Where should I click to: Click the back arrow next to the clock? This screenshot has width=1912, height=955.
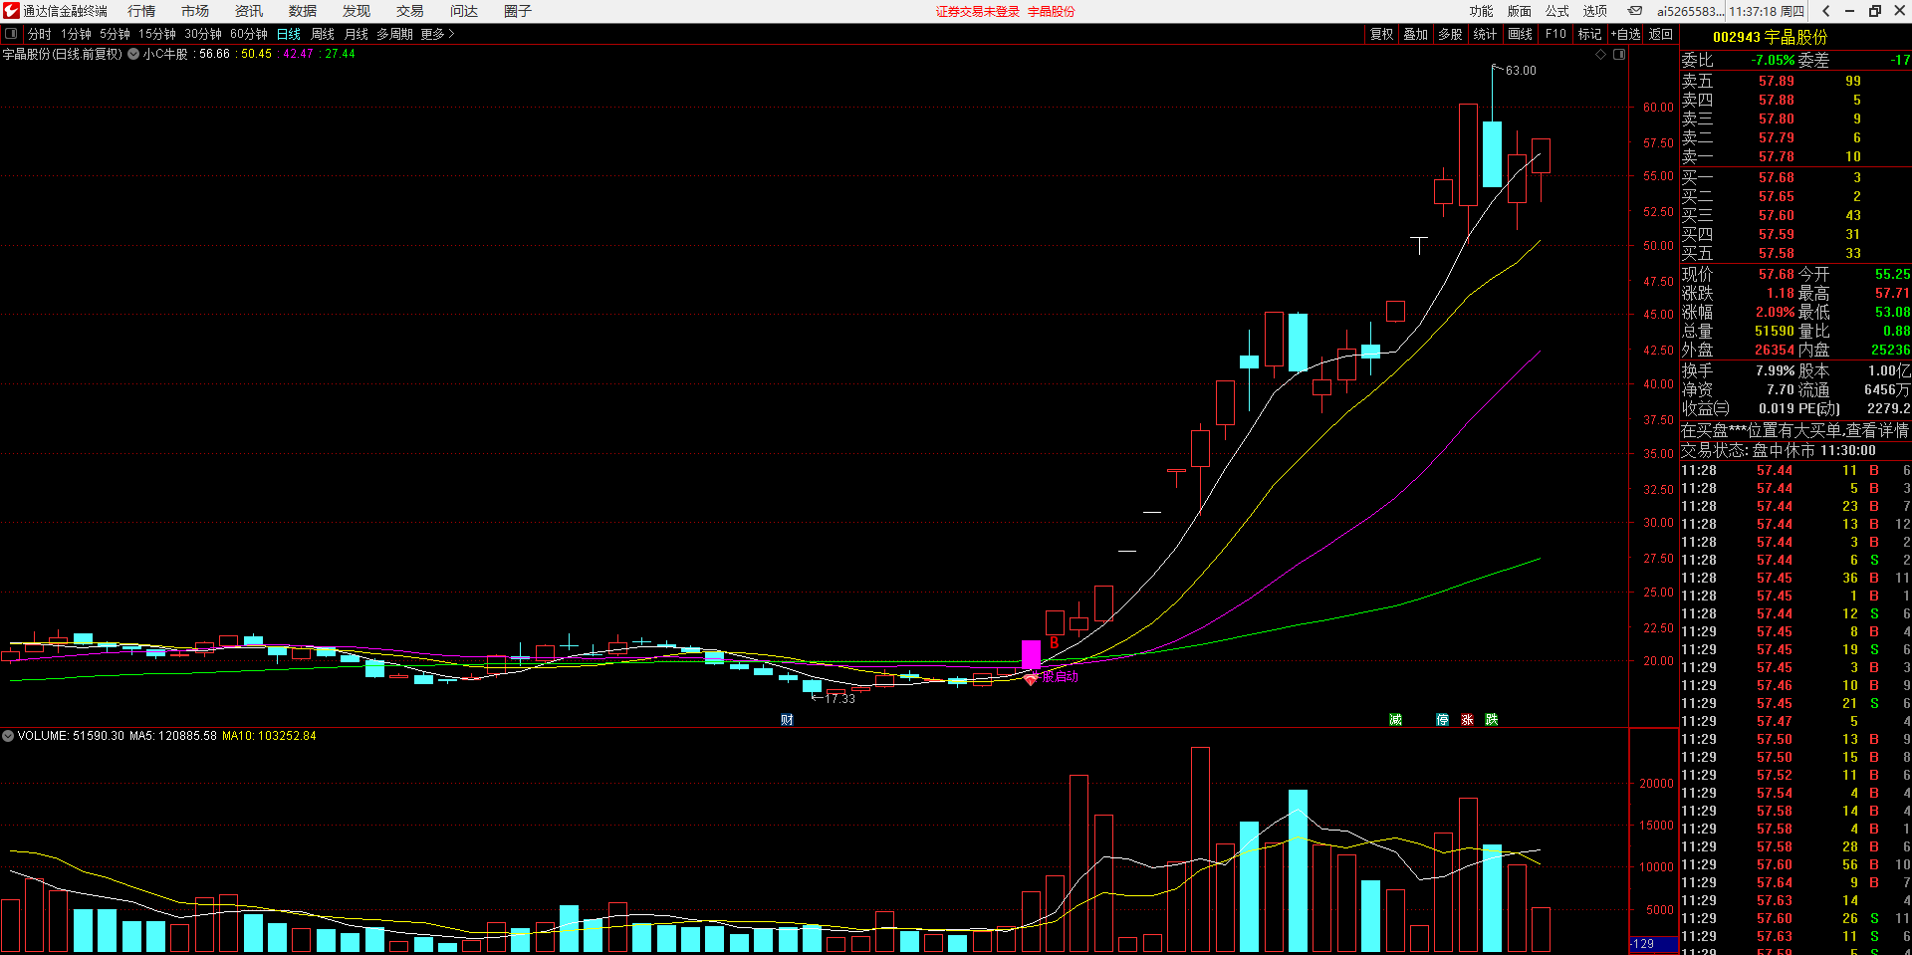coord(1825,11)
